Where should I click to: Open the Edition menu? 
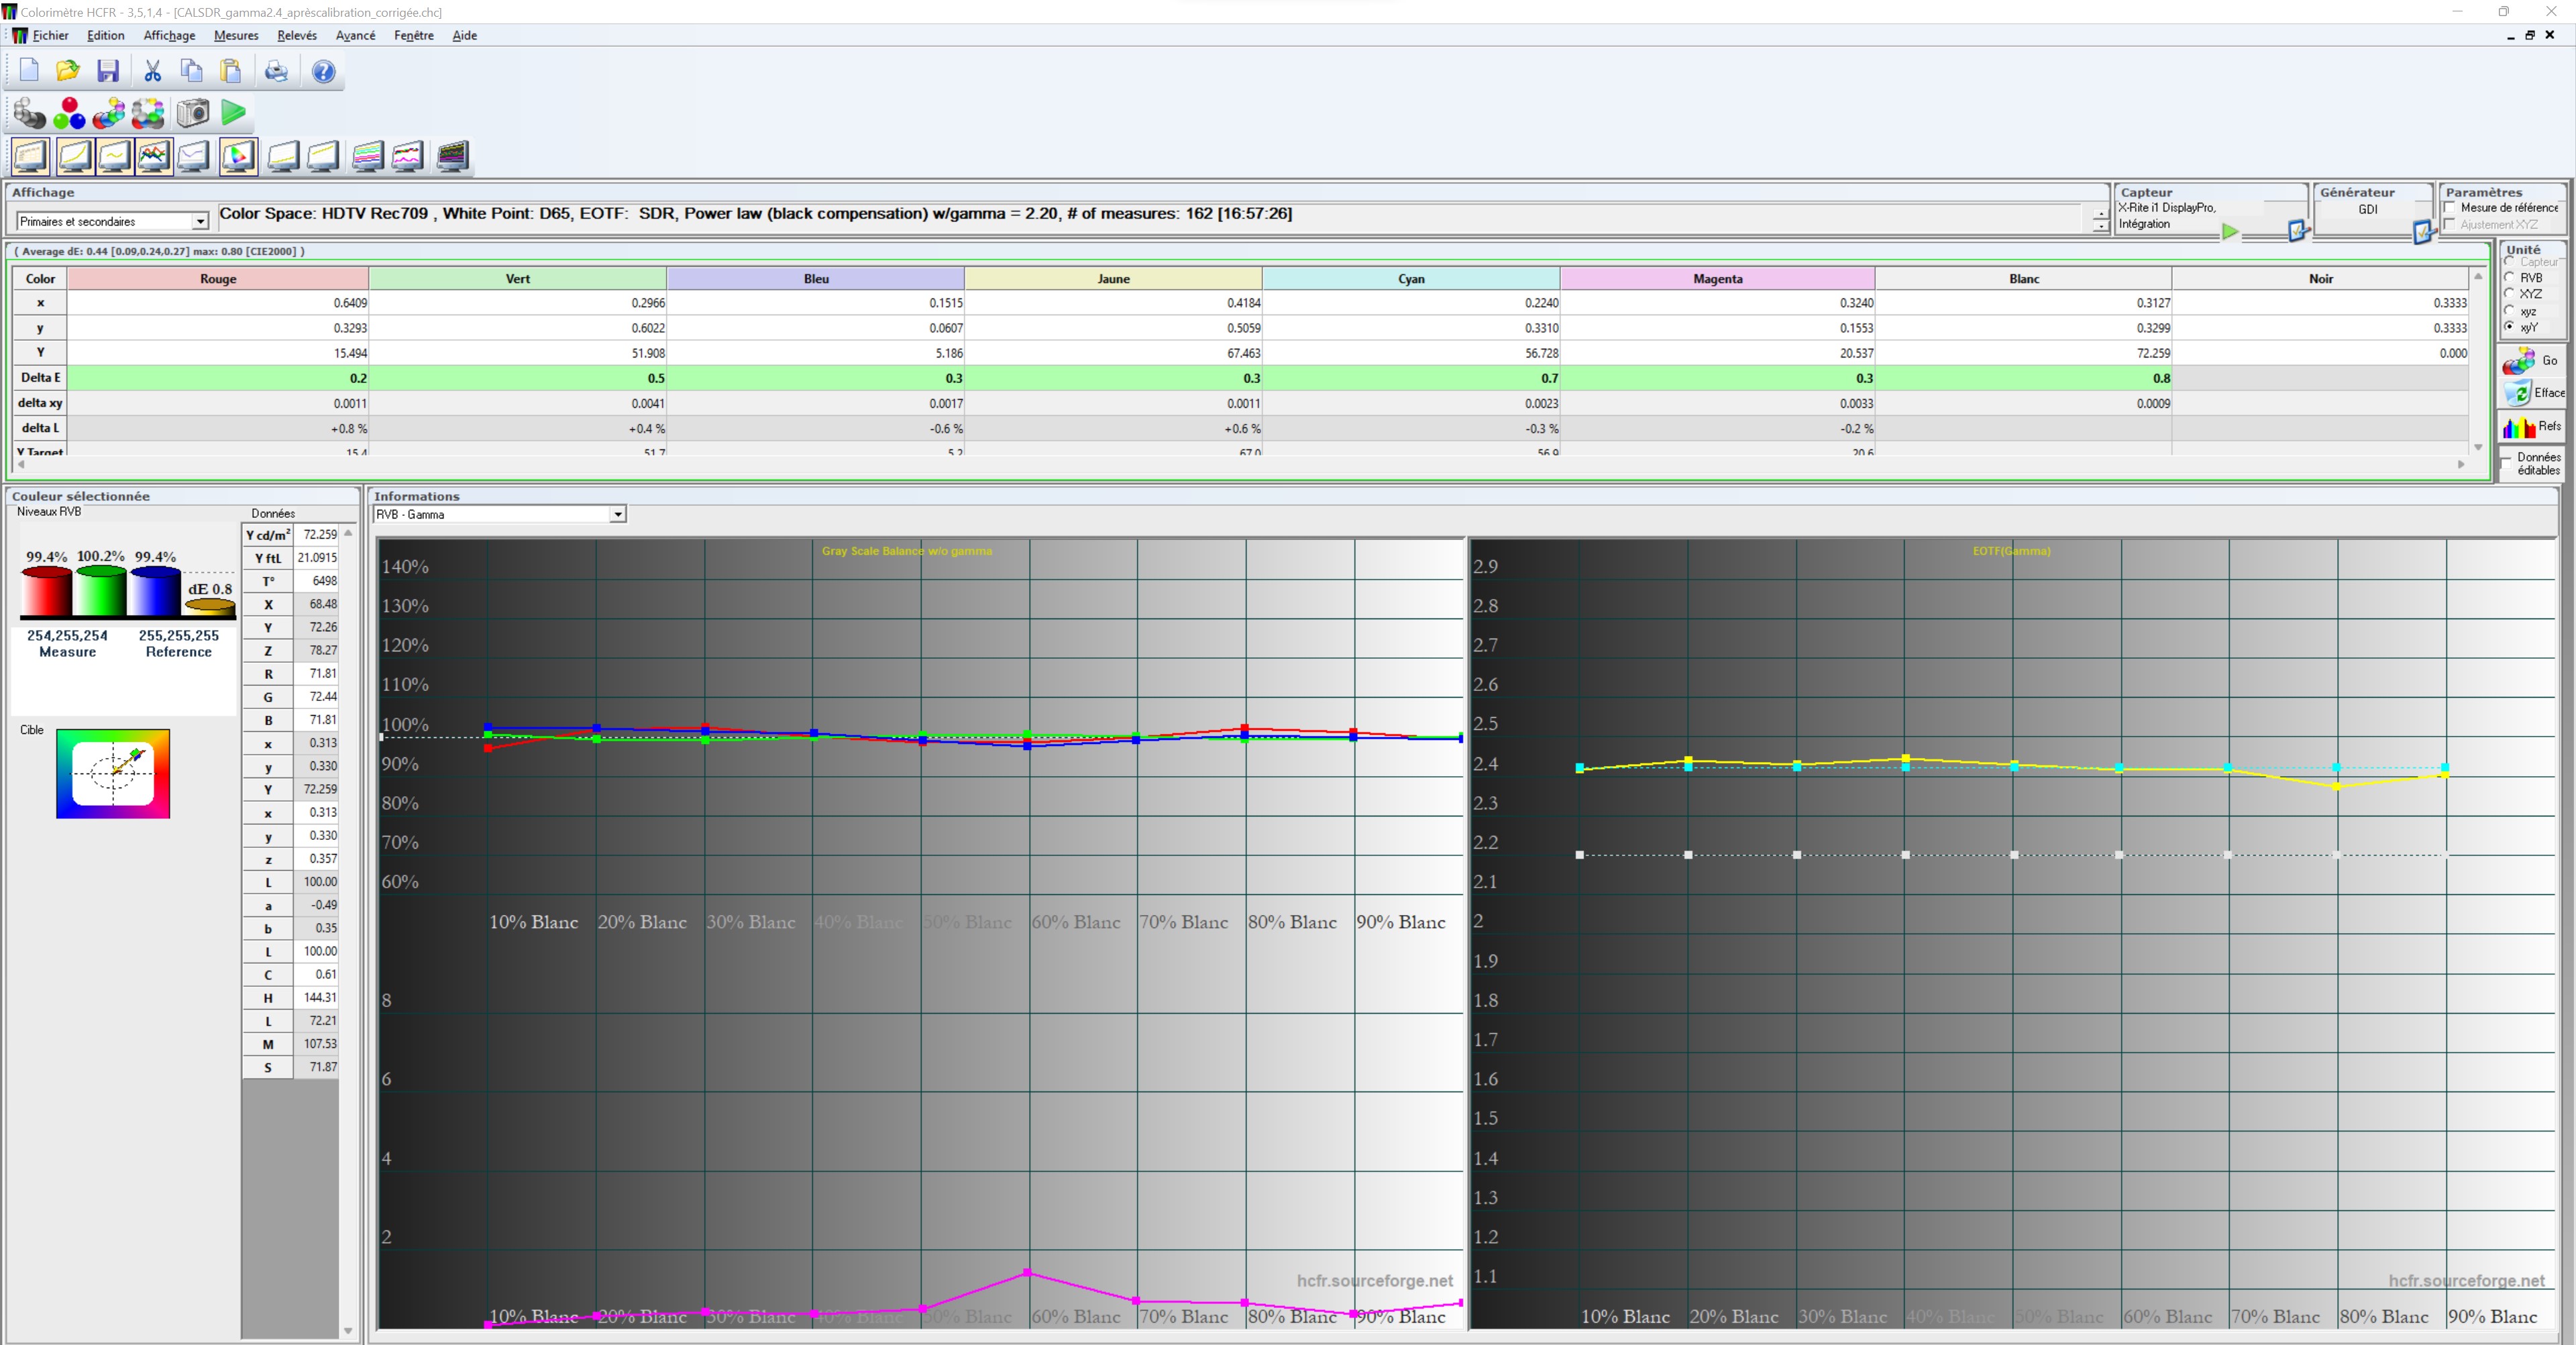[106, 35]
